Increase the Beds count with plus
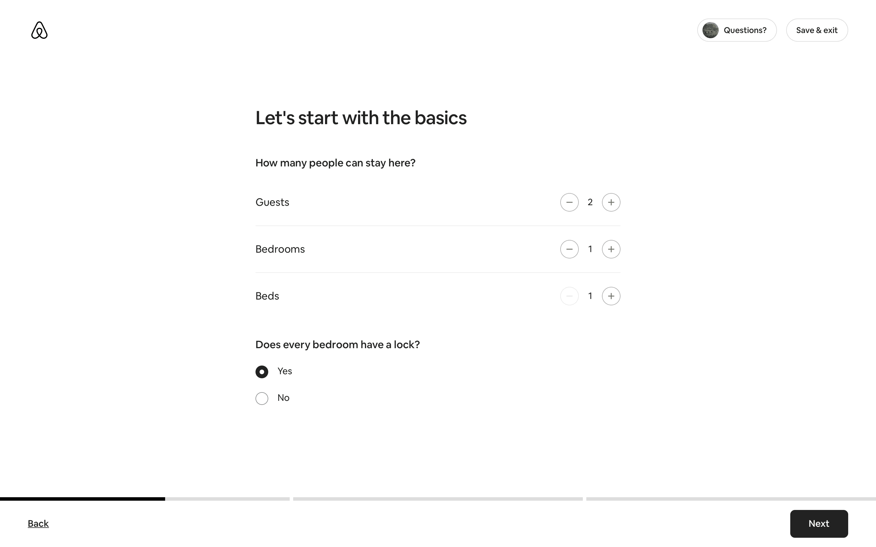 (611, 296)
